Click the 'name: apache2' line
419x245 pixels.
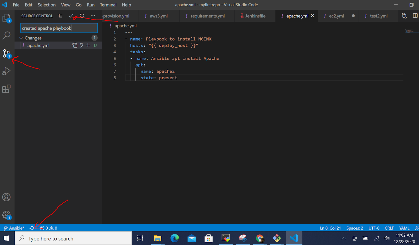pos(158,71)
